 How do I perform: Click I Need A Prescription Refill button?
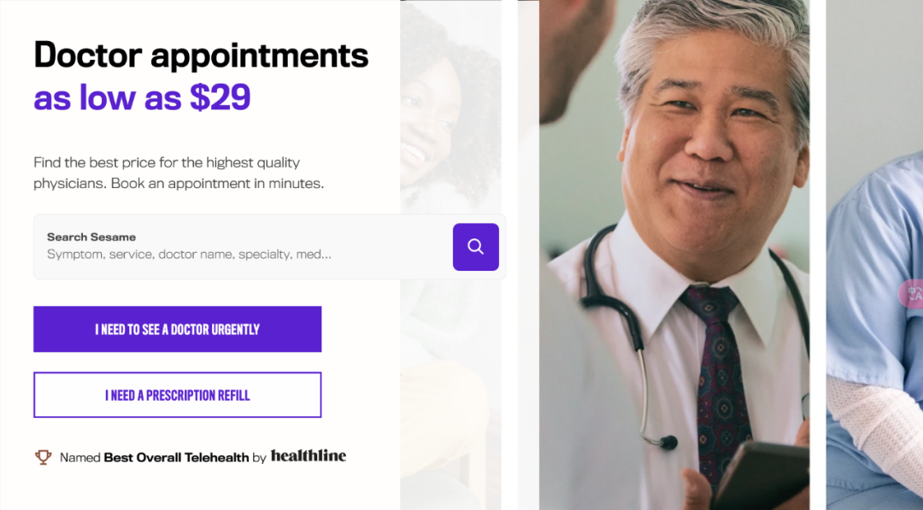pos(177,395)
